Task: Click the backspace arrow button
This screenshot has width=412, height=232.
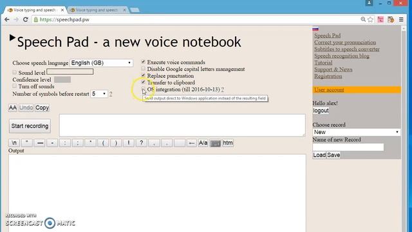Action: (x=192, y=143)
